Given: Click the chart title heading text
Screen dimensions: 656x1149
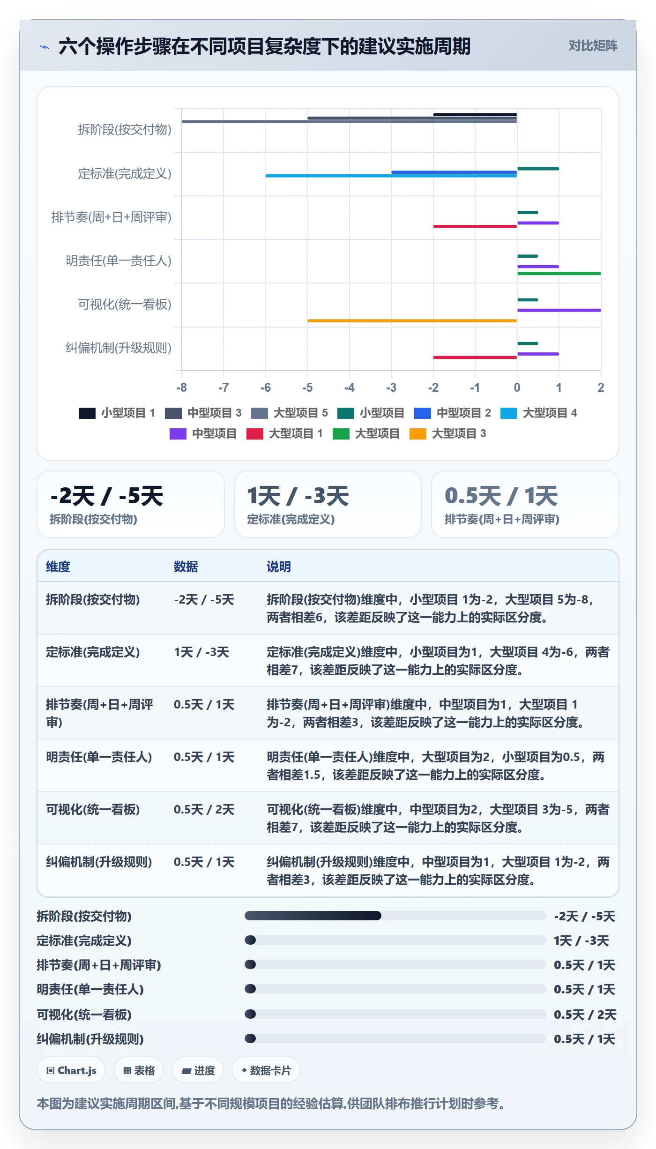Looking at the screenshot, I should pos(264,46).
